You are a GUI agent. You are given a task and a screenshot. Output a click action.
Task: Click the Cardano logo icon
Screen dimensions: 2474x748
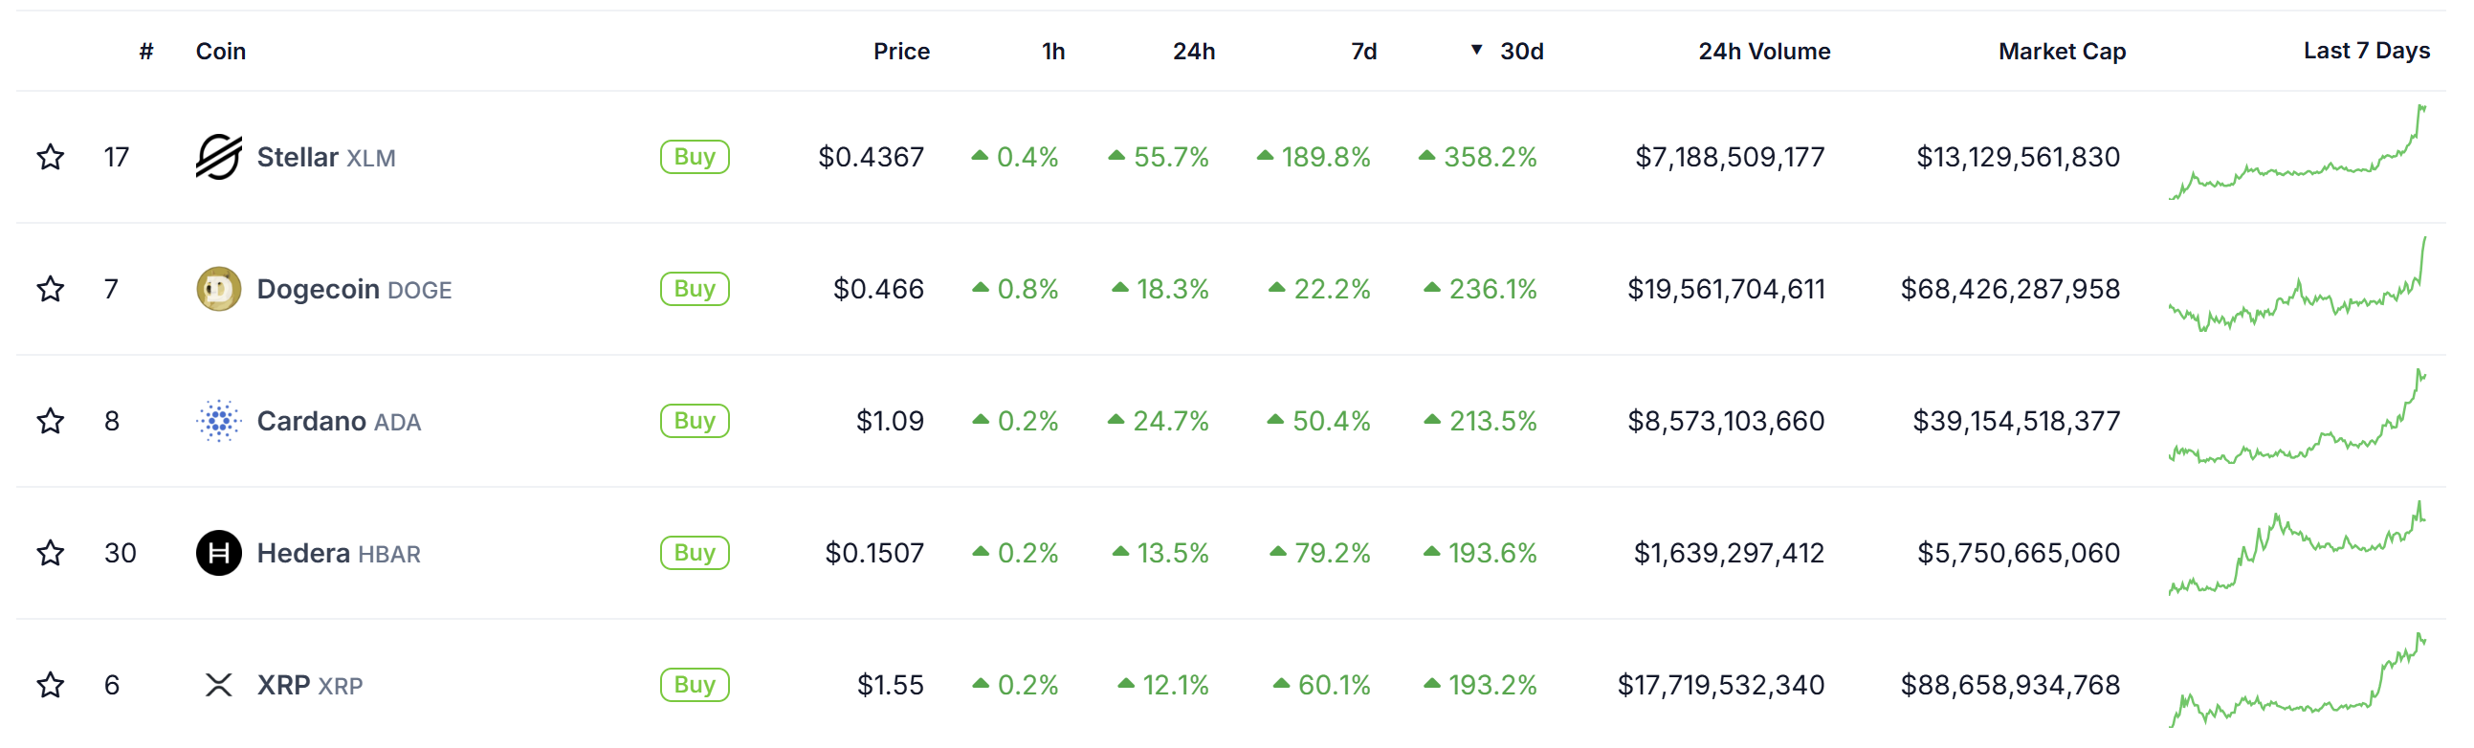tap(218, 421)
